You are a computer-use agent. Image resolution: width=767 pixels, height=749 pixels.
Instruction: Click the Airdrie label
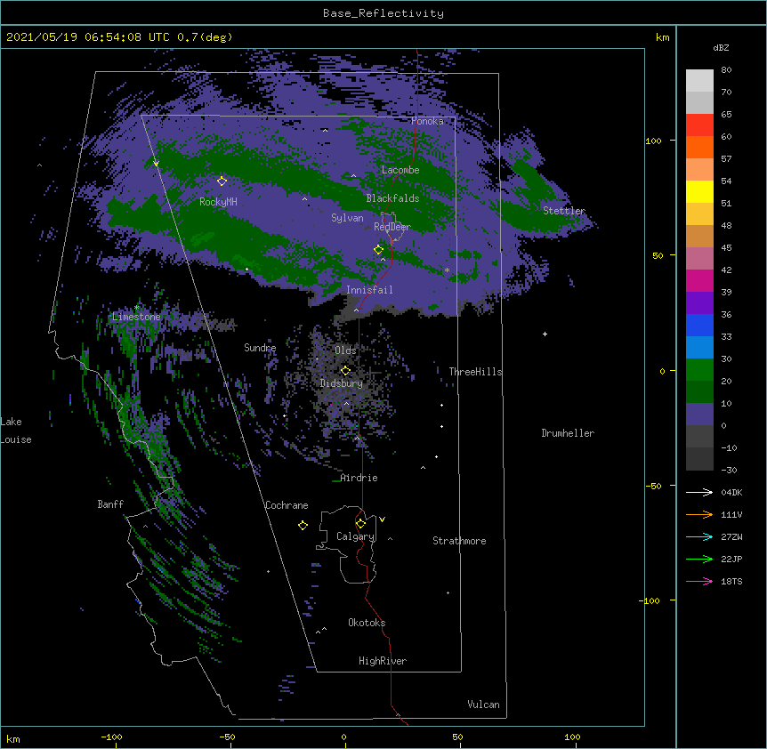point(359,479)
